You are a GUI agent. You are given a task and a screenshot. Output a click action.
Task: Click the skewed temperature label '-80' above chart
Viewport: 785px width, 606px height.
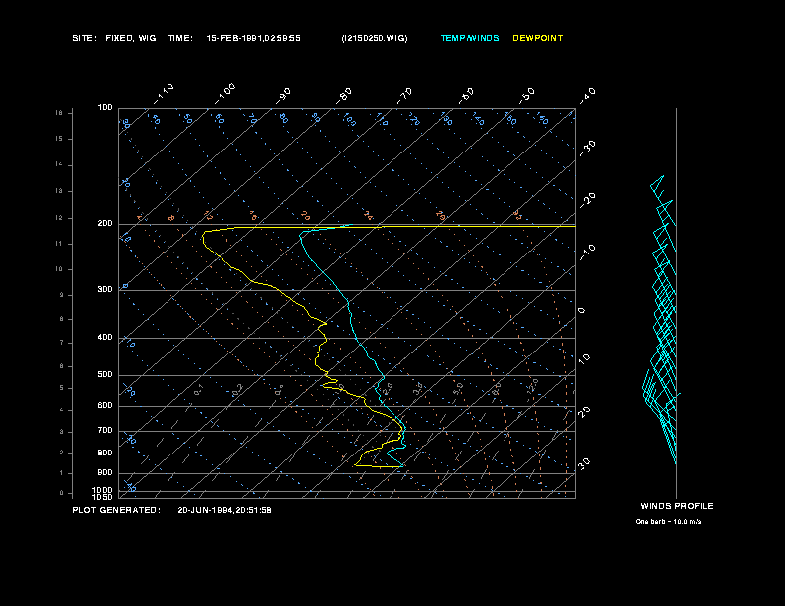[x=344, y=96]
